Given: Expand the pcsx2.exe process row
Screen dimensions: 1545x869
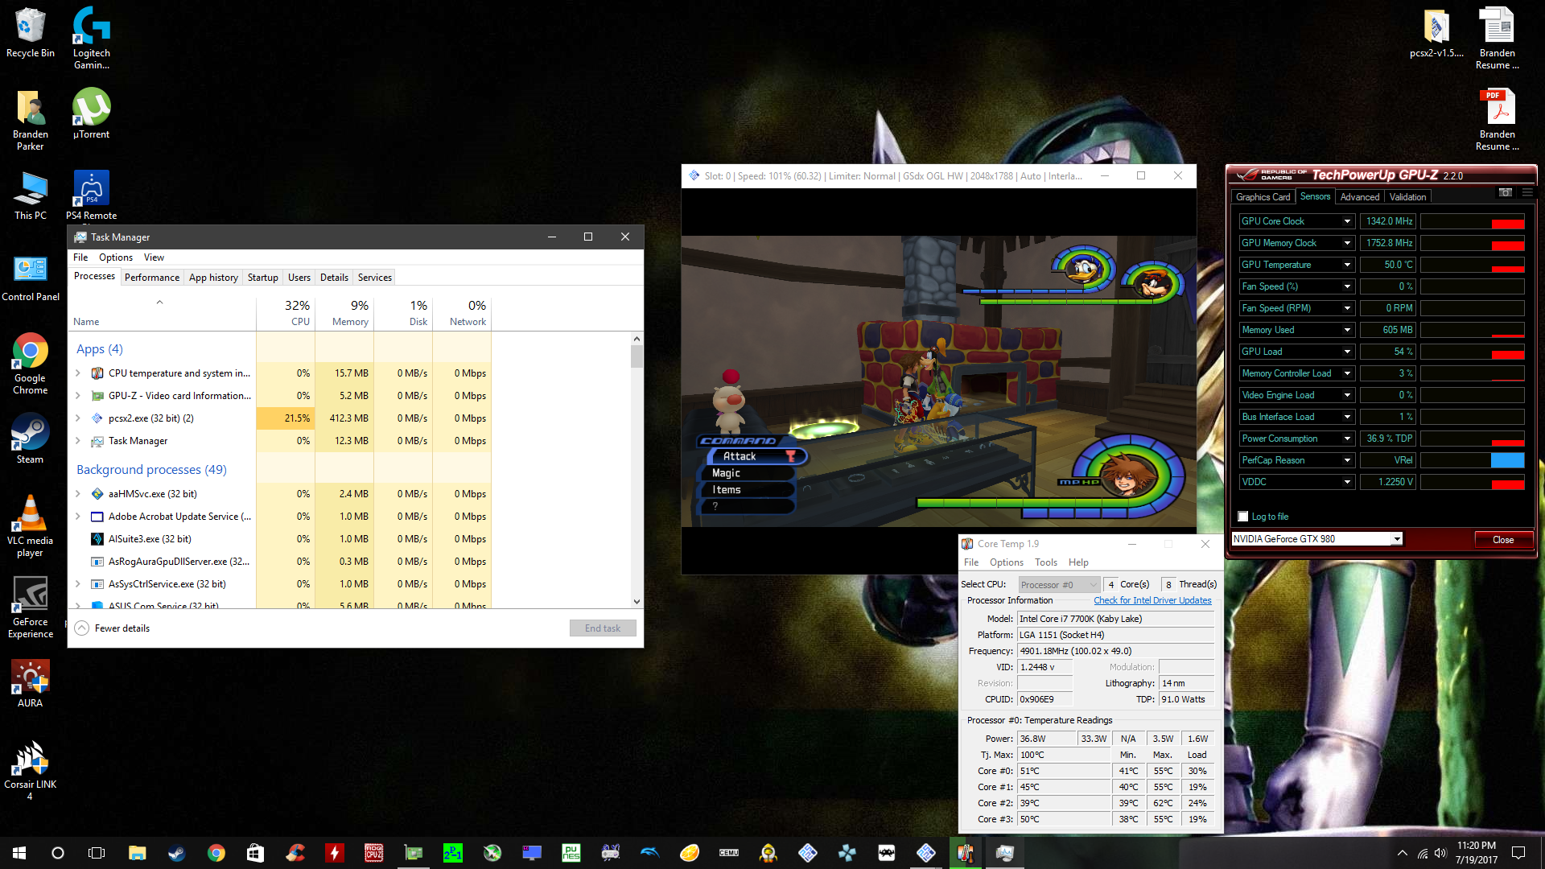Looking at the screenshot, I should [x=78, y=418].
